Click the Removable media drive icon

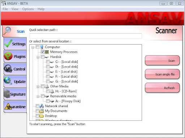(x=47, y=96)
